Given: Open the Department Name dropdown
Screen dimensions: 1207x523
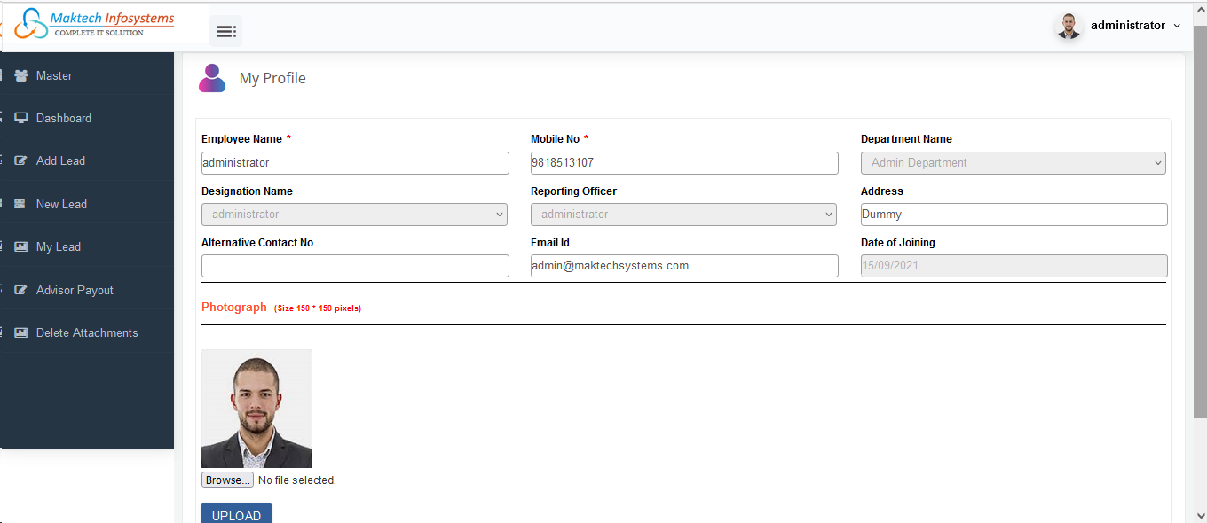Looking at the screenshot, I should point(1013,163).
